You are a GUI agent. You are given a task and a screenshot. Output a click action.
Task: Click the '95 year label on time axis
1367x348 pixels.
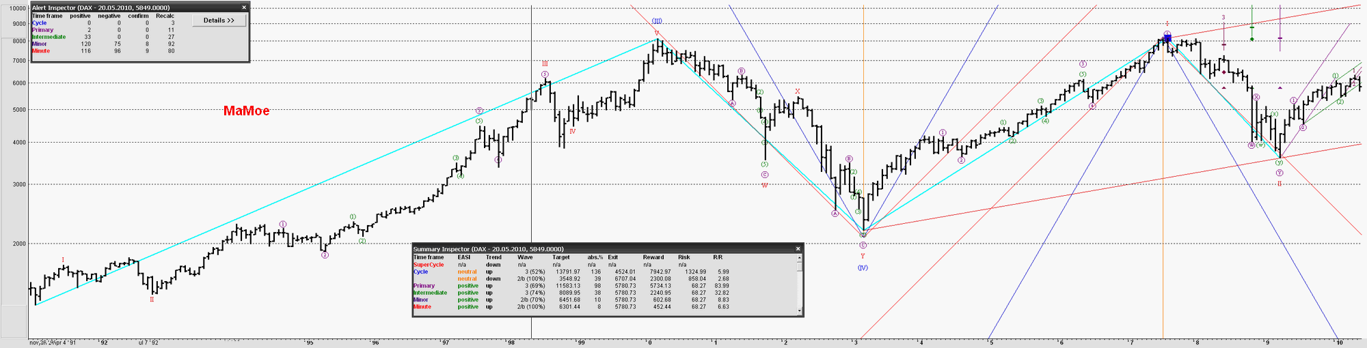310,343
